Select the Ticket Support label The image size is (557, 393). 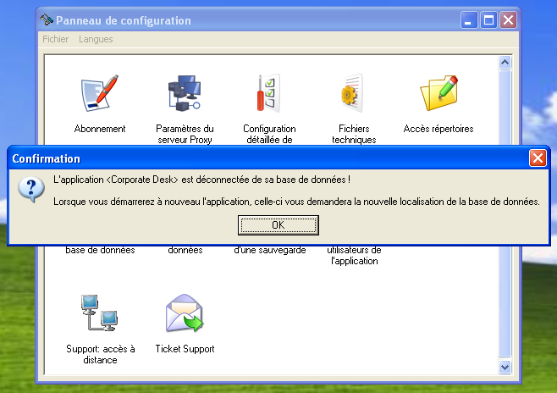tap(185, 349)
